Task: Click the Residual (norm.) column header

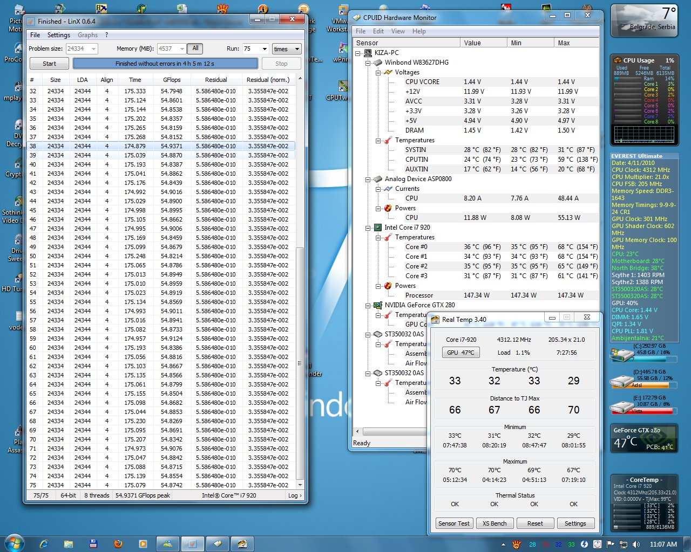Action: (268, 80)
